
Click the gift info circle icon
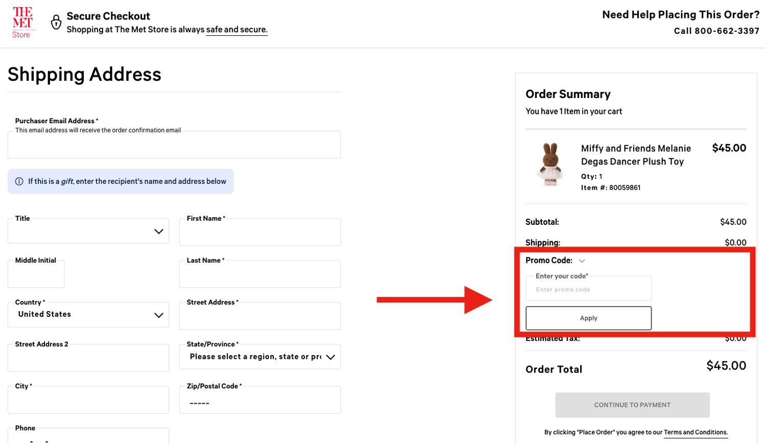[19, 181]
